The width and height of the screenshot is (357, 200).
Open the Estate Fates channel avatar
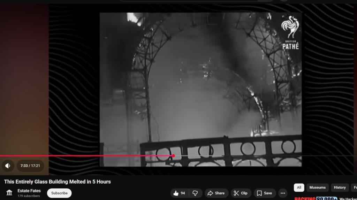tap(9, 193)
